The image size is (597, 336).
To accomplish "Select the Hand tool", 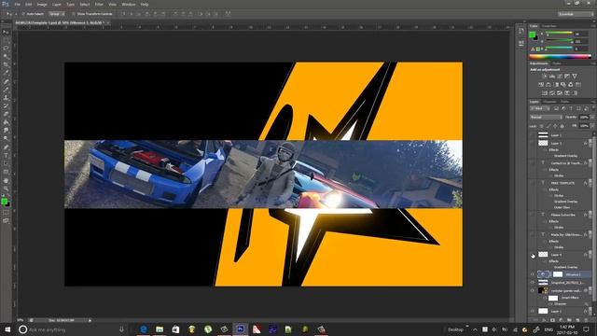I will (x=6, y=180).
